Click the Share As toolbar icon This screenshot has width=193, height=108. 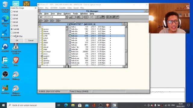[78, 17]
